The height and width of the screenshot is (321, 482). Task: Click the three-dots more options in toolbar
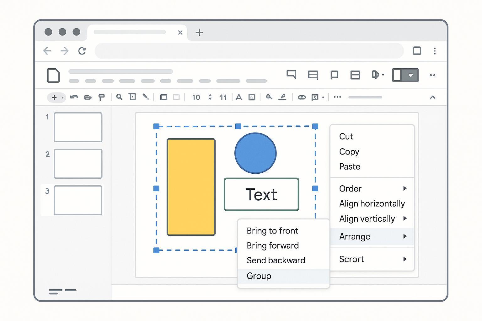pos(337,97)
